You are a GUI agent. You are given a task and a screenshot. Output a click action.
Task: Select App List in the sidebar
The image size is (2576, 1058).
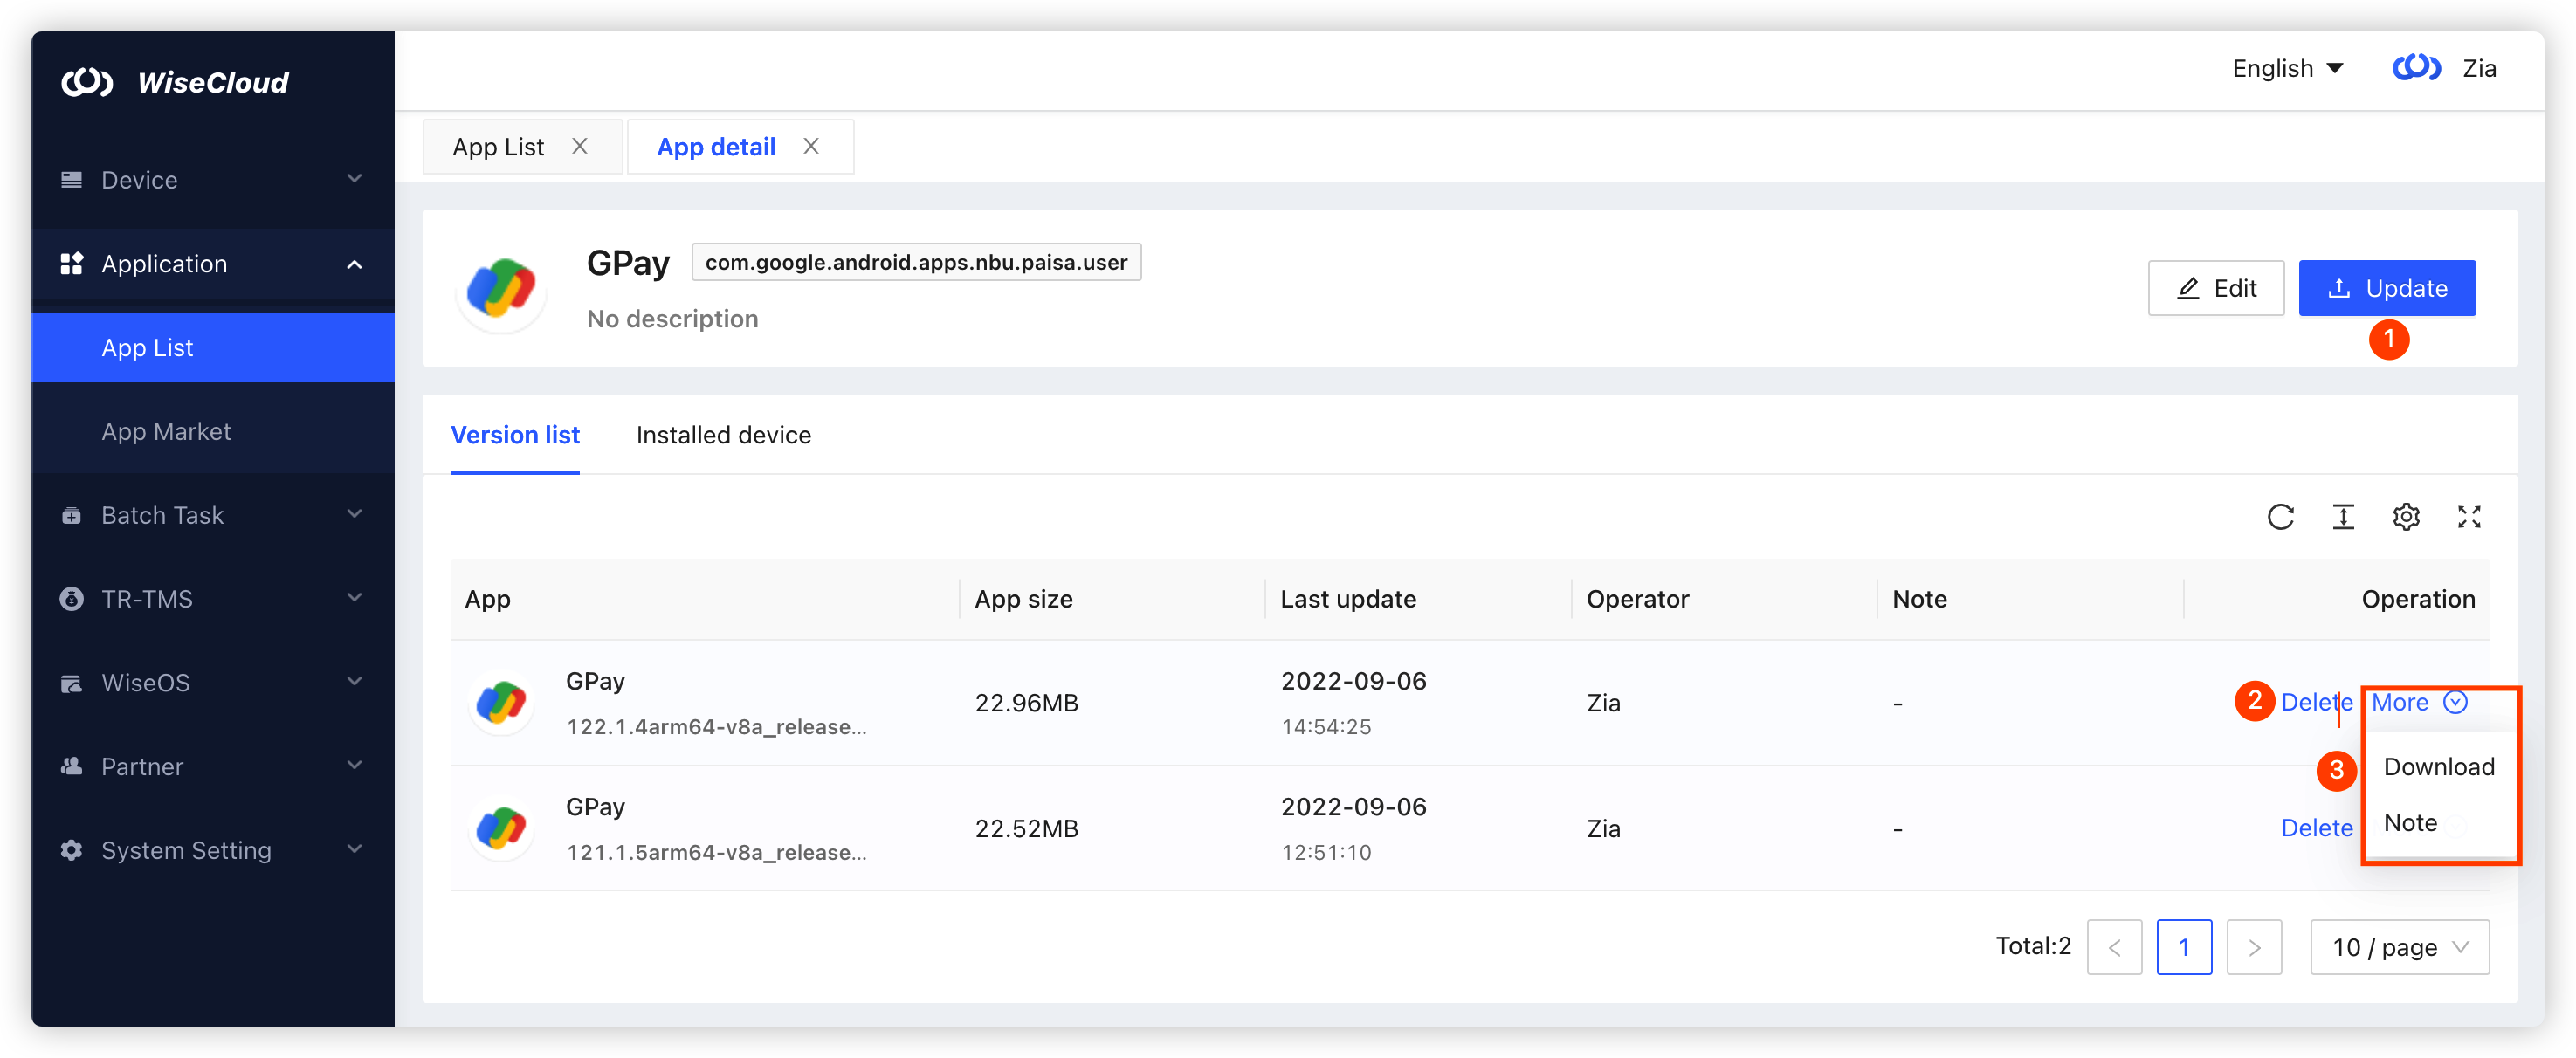213,348
